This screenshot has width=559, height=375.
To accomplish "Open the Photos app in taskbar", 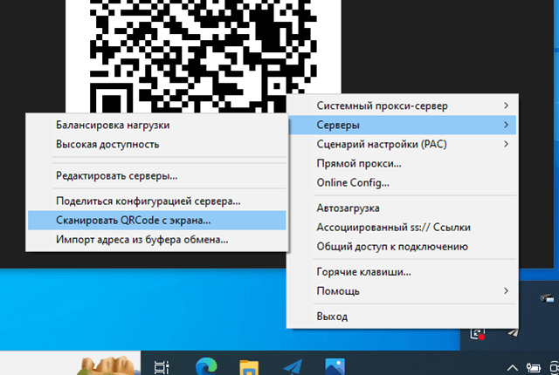I will tap(335, 367).
